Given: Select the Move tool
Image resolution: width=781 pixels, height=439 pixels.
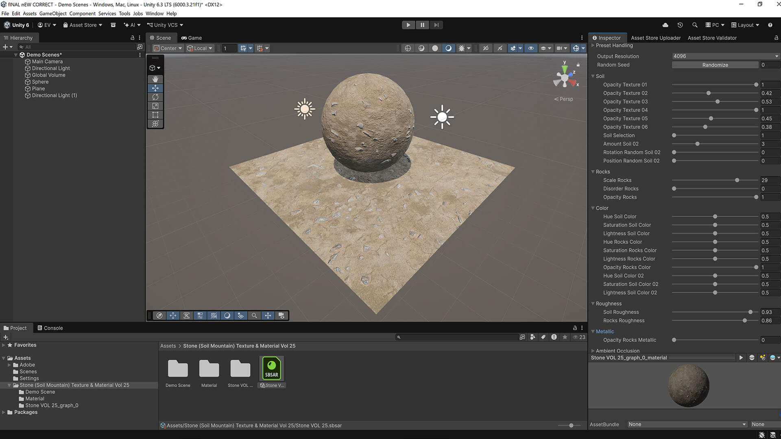Looking at the screenshot, I should click(x=155, y=88).
